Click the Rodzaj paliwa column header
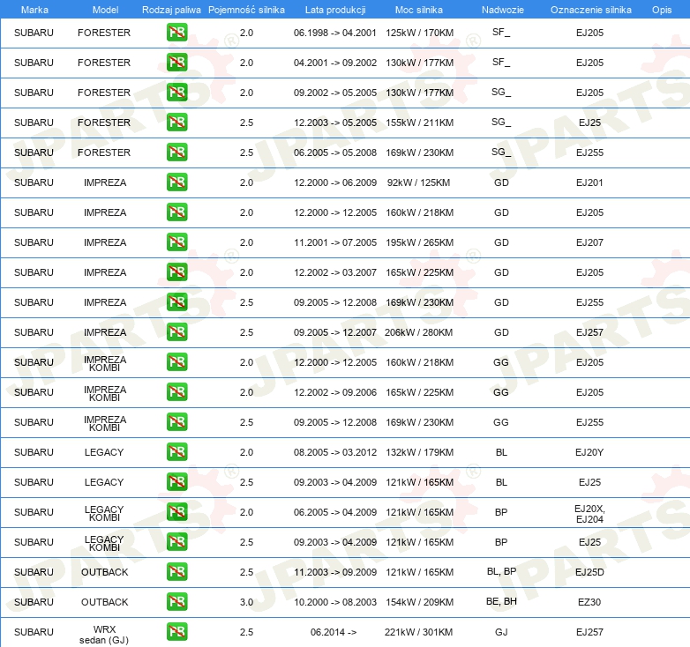This screenshot has width=690, height=647. point(171,10)
